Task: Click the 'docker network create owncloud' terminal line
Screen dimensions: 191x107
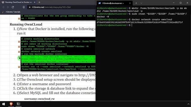Action: click(x=134, y=20)
